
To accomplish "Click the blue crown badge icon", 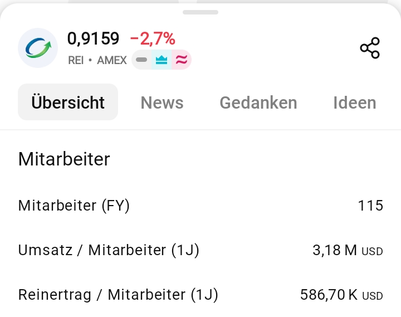I will (162, 60).
